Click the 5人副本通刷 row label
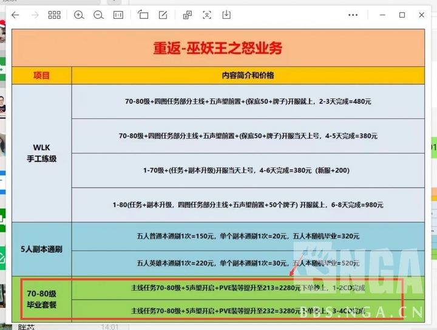The image size is (437, 330). [x=41, y=249]
